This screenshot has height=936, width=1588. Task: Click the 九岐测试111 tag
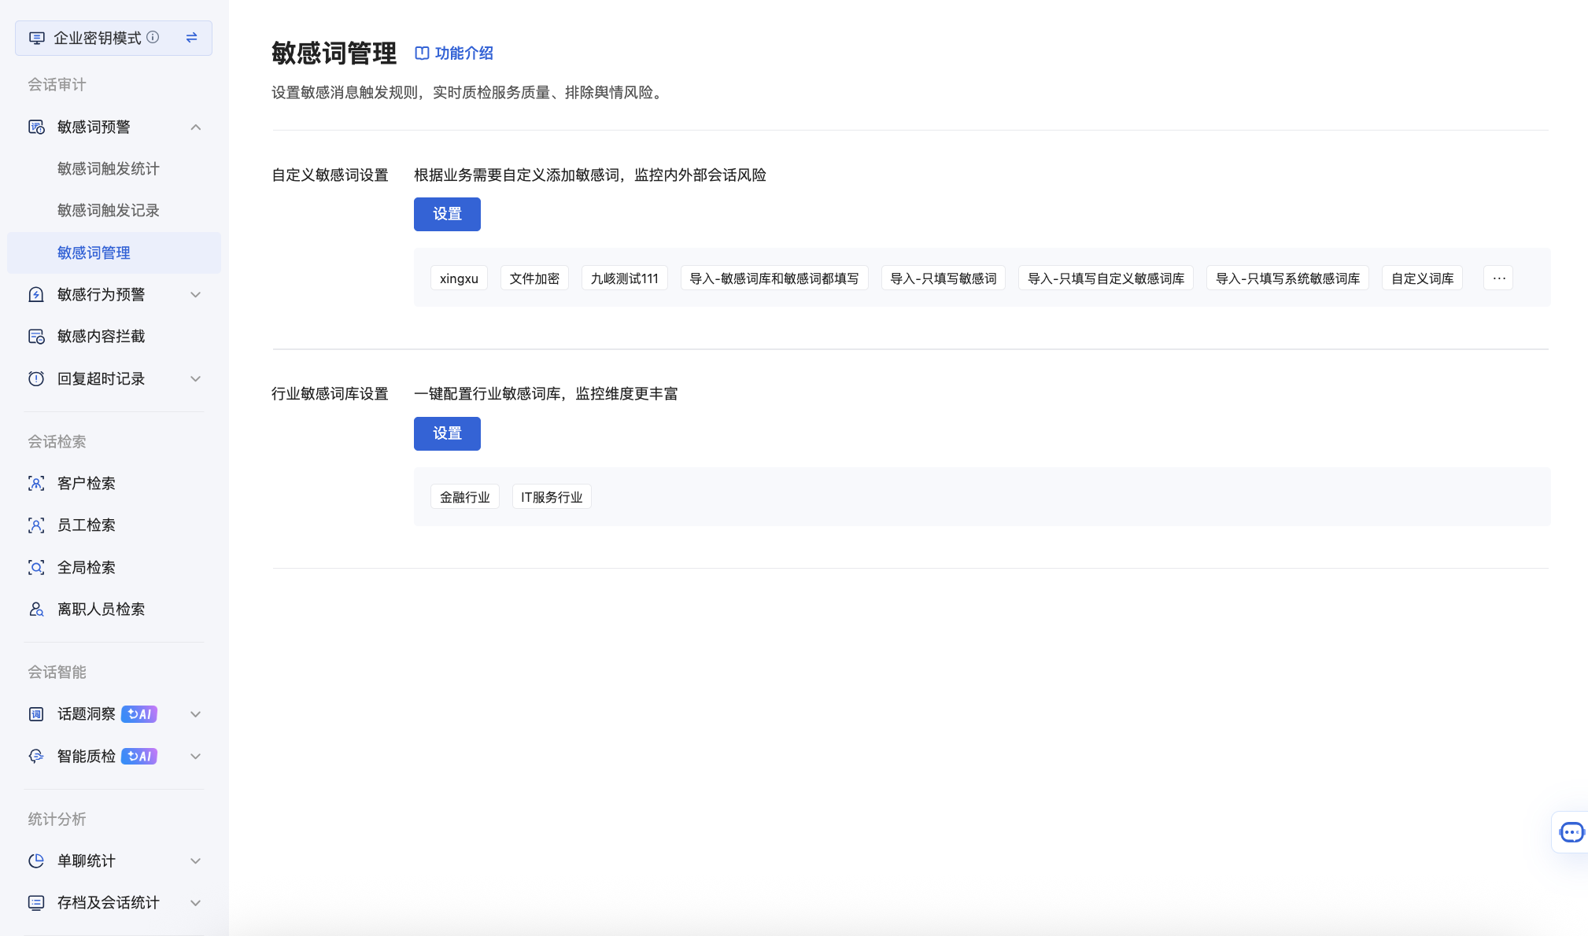tap(625, 278)
